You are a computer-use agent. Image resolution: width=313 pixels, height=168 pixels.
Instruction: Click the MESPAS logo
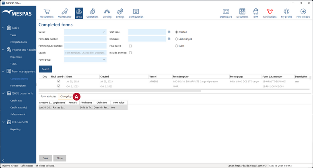17,13
